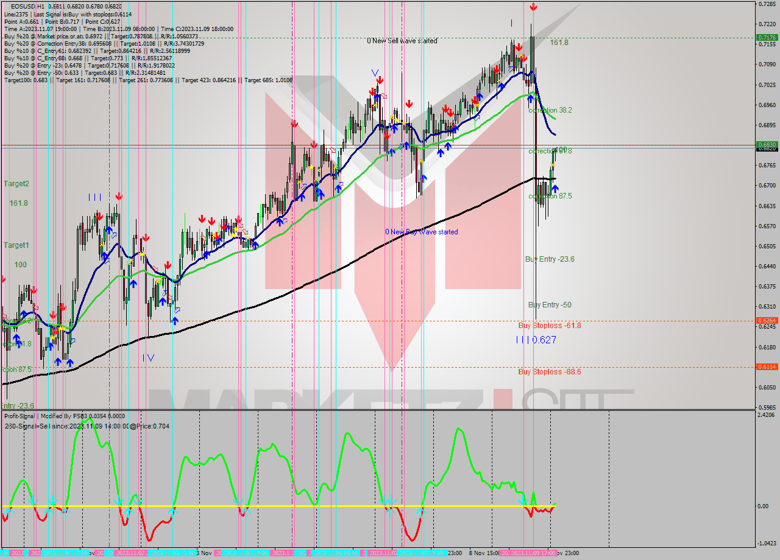Click the red sell arrow above the highest peak
The image size is (780, 560).
tap(533, 8)
